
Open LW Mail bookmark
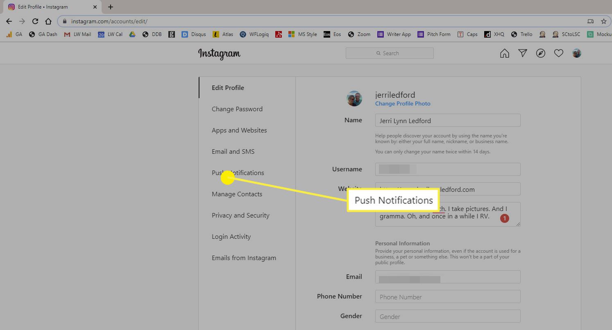tap(77, 34)
